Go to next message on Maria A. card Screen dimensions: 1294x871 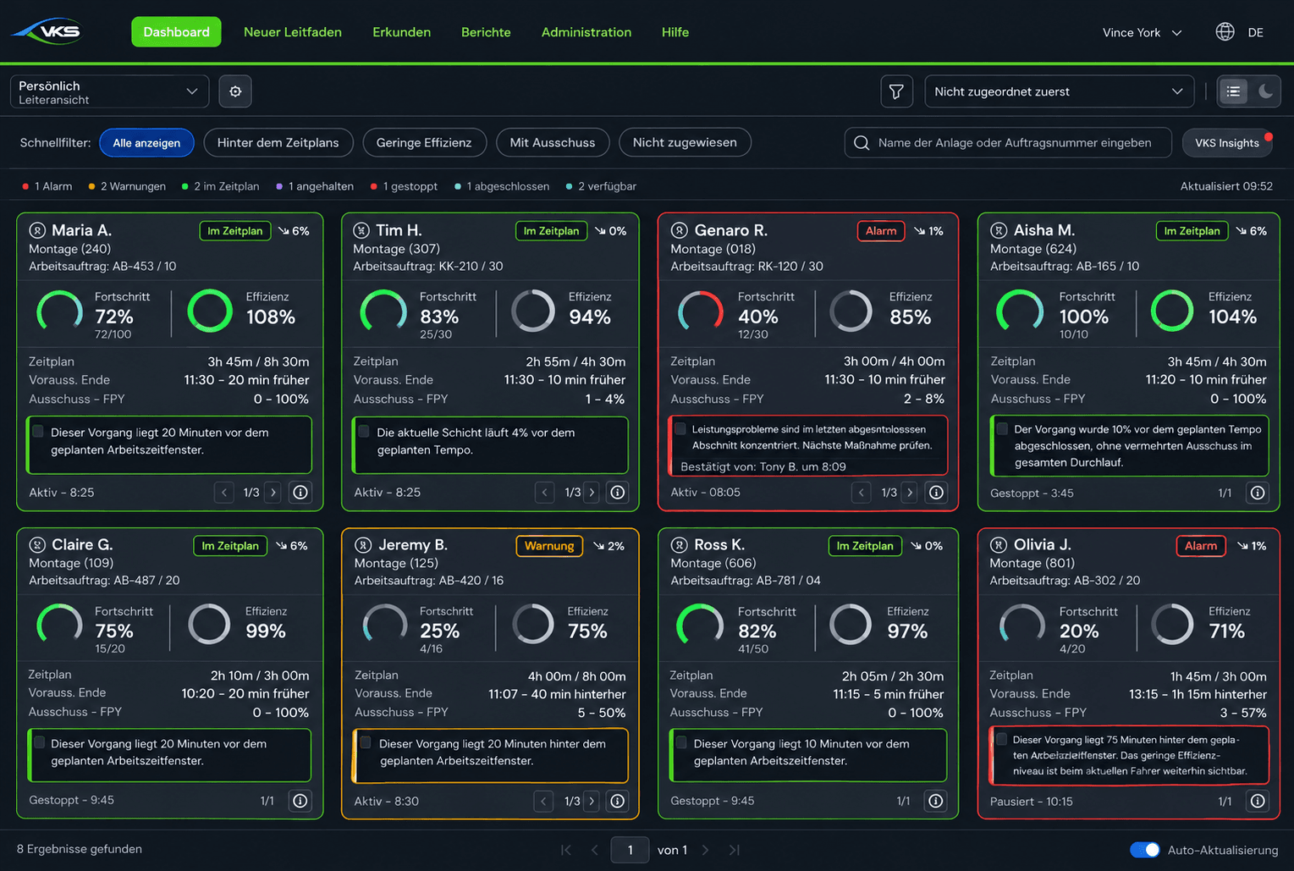(x=273, y=492)
